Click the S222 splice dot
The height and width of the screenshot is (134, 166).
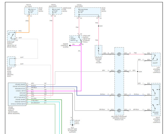(99, 26)
